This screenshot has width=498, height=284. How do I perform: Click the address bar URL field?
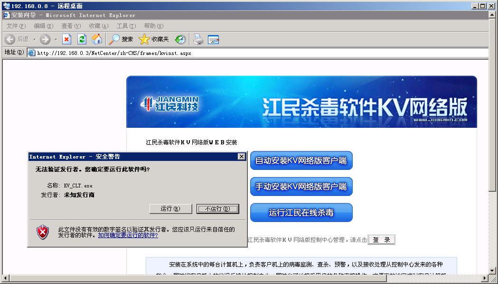(258, 53)
